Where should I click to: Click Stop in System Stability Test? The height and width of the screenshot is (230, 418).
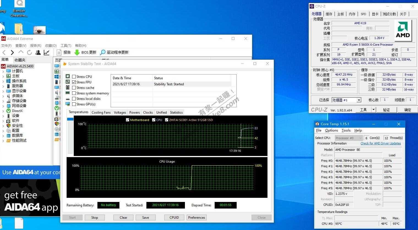click(x=95, y=217)
